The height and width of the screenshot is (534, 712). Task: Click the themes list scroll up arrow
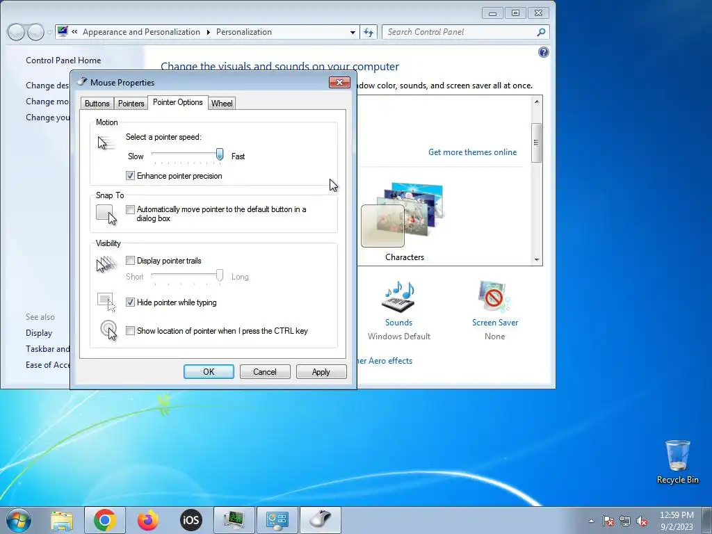537,102
